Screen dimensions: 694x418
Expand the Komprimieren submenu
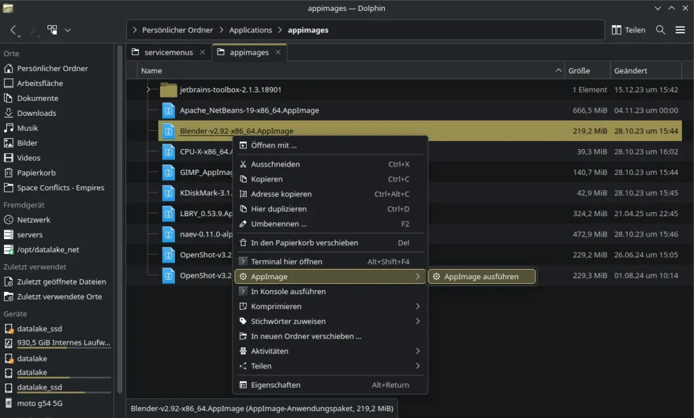point(330,306)
